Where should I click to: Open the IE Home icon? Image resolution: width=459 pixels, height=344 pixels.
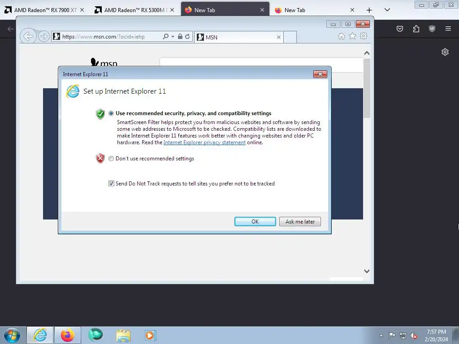[x=341, y=36]
